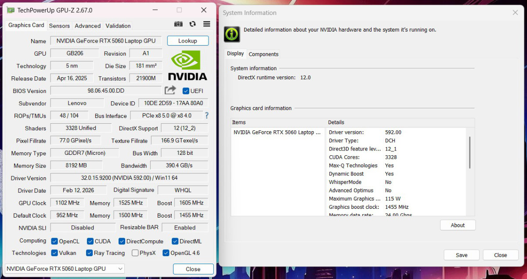Click the NVIDIA System Information info icon

(x=231, y=33)
